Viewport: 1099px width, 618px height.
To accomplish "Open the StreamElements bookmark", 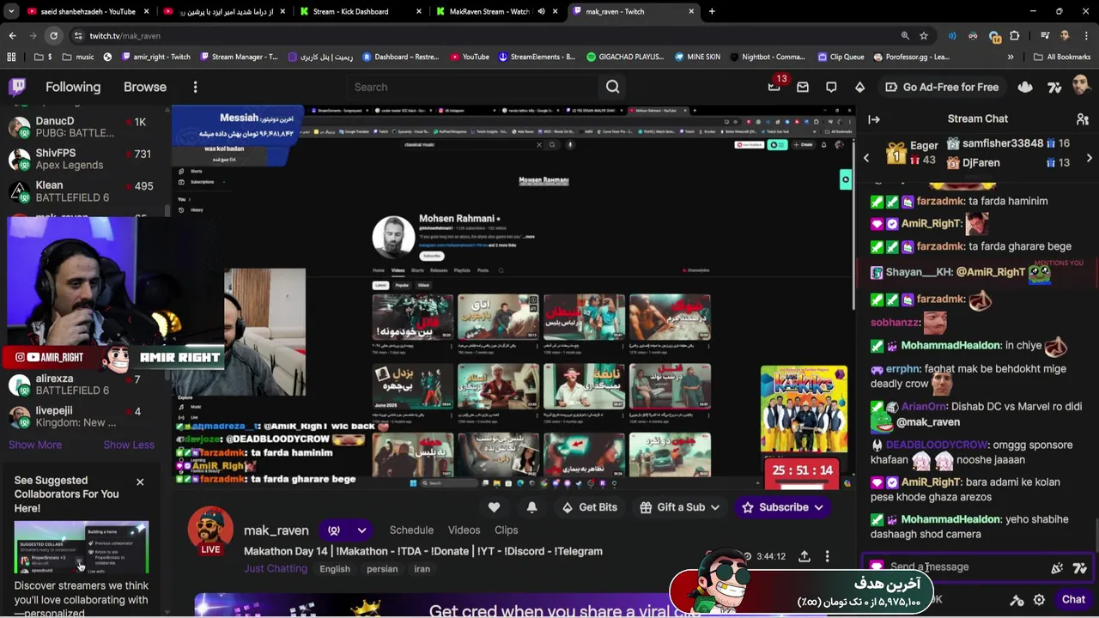I will [x=536, y=58].
